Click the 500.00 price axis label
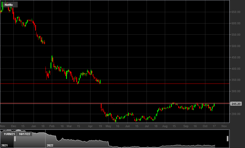This screenshot has width=245, height=148. [x=236, y=46]
